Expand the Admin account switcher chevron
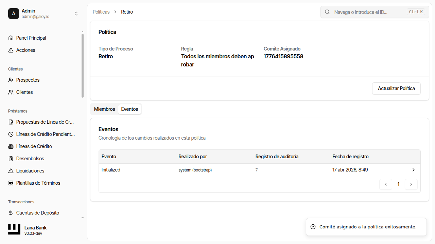 (x=76, y=14)
